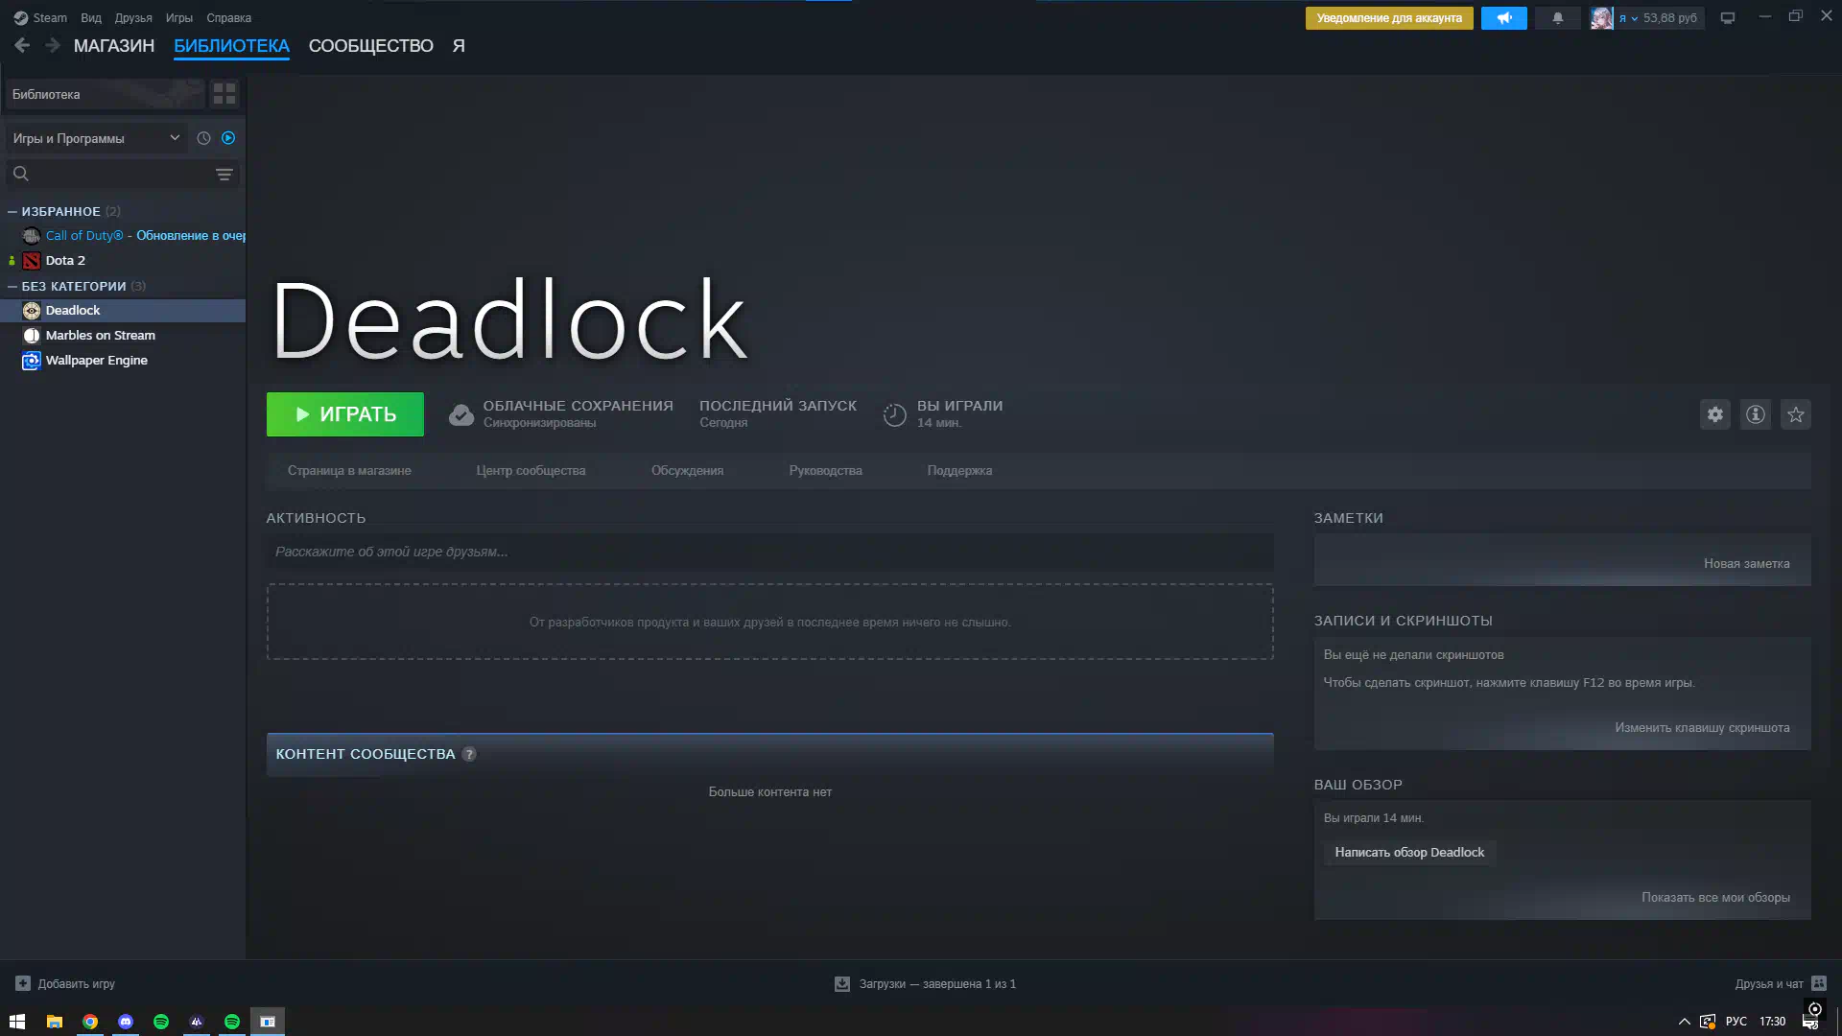
Task: Click the cloud saves status icon
Action: coord(461,414)
